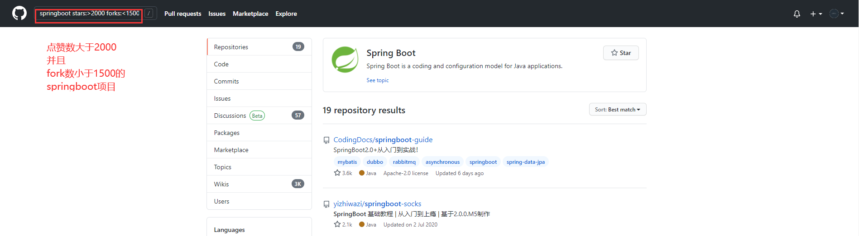Click the asynchronous topic tag

(x=442, y=162)
